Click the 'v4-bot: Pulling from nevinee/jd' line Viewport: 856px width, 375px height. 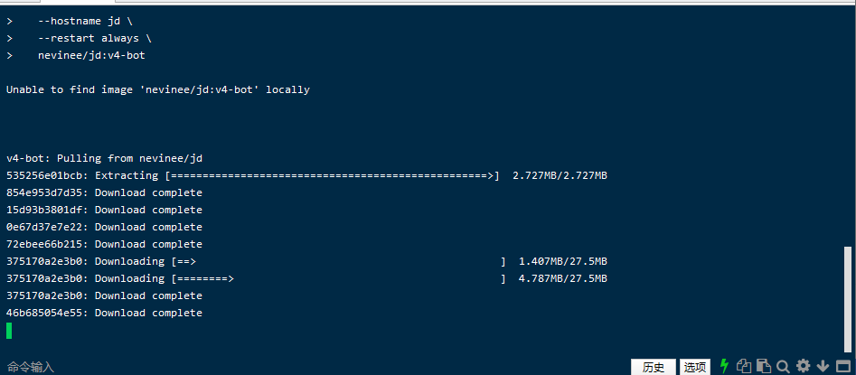pyautogui.click(x=104, y=158)
